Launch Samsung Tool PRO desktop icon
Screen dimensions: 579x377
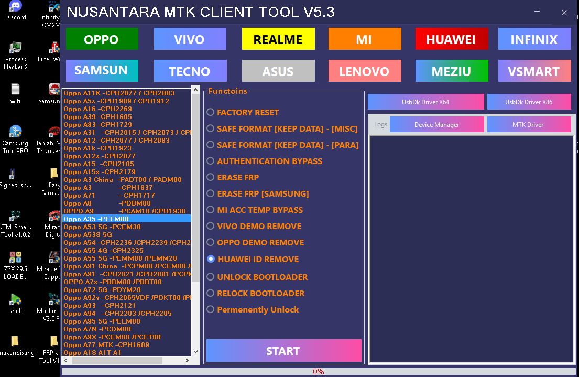point(16,139)
